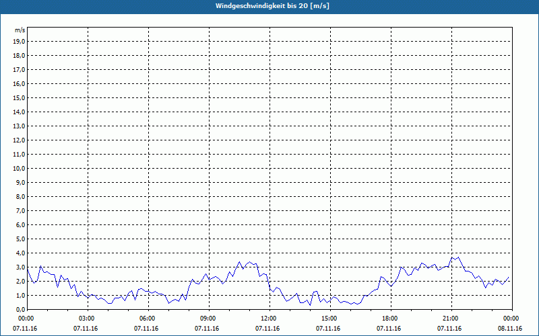Click the 19,0 y-axis label
This screenshot has width=539, height=336.
pyautogui.click(x=19, y=42)
